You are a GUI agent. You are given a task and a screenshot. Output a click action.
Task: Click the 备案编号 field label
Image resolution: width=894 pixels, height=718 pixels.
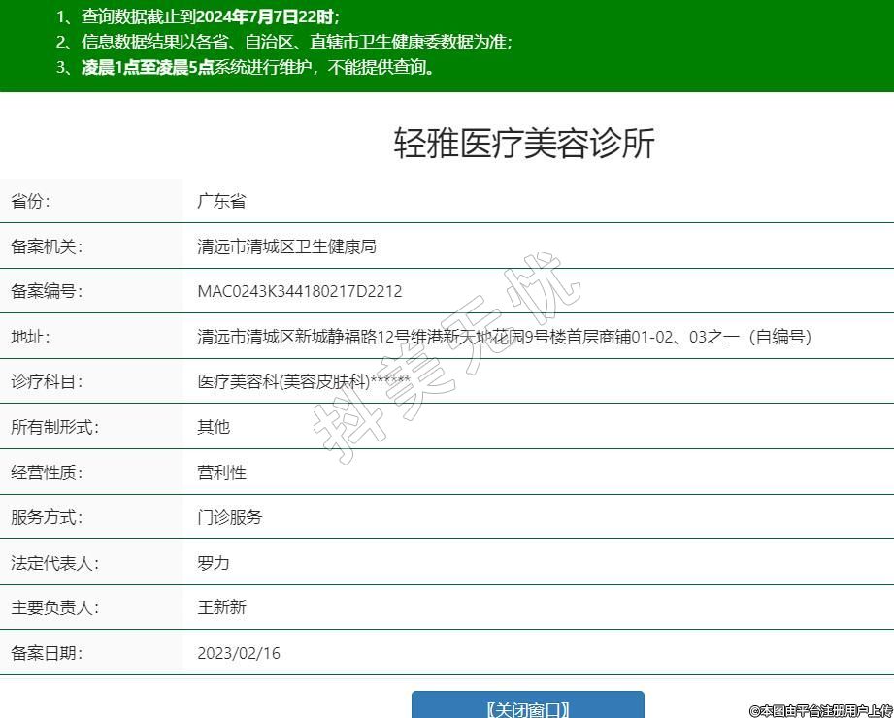point(47,291)
